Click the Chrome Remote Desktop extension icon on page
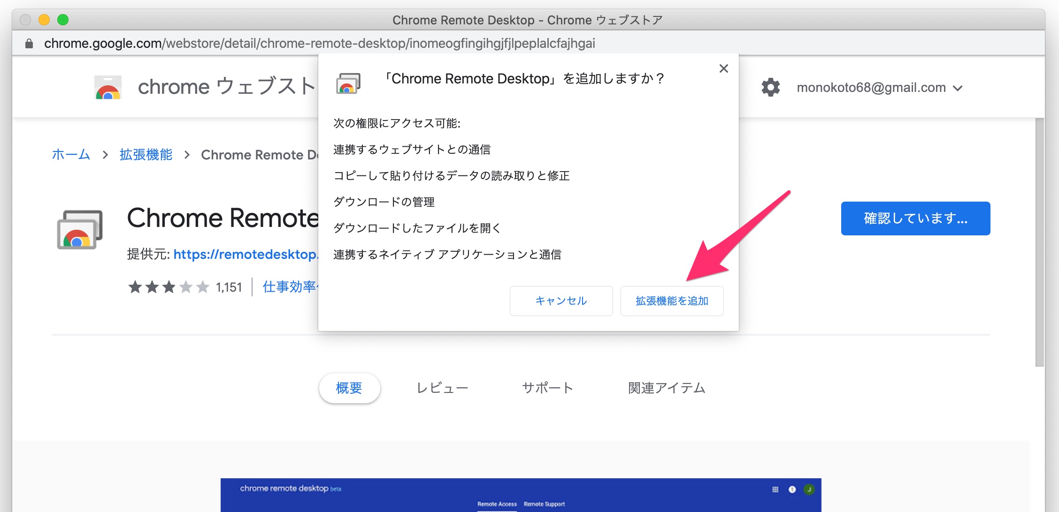This screenshot has width=1059, height=512. coord(80,230)
